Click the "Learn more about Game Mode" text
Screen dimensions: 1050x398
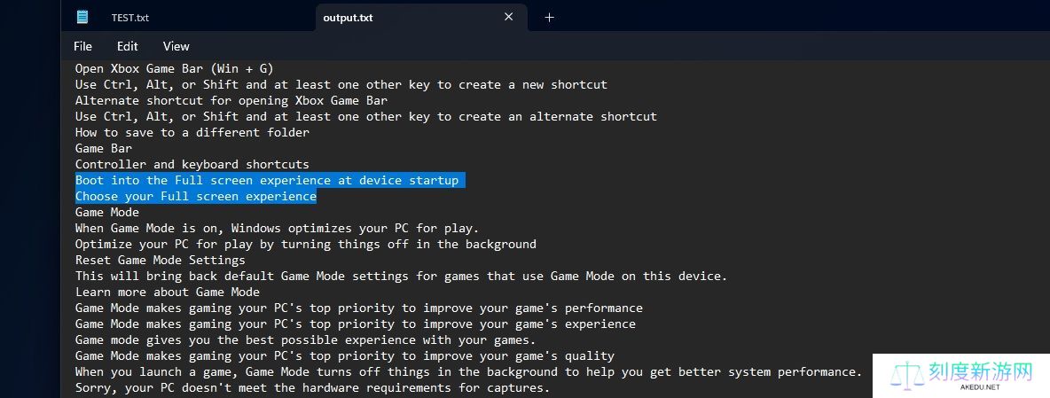(167, 292)
